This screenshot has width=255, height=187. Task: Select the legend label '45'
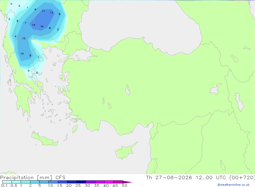(115, 185)
